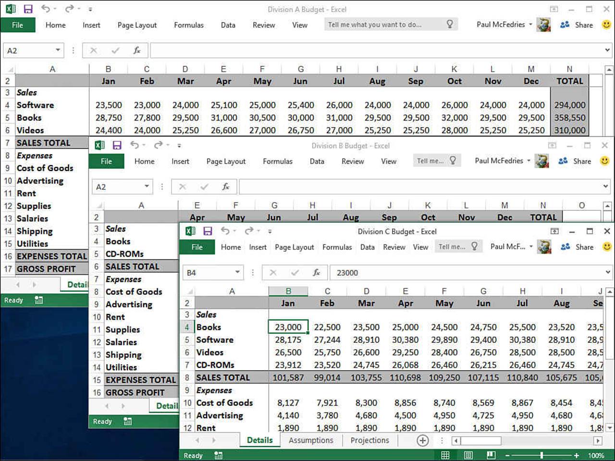615x461 pixels.
Task: Customize Quick Access Toolbar in Division C
Action: click(x=270, y=231)
